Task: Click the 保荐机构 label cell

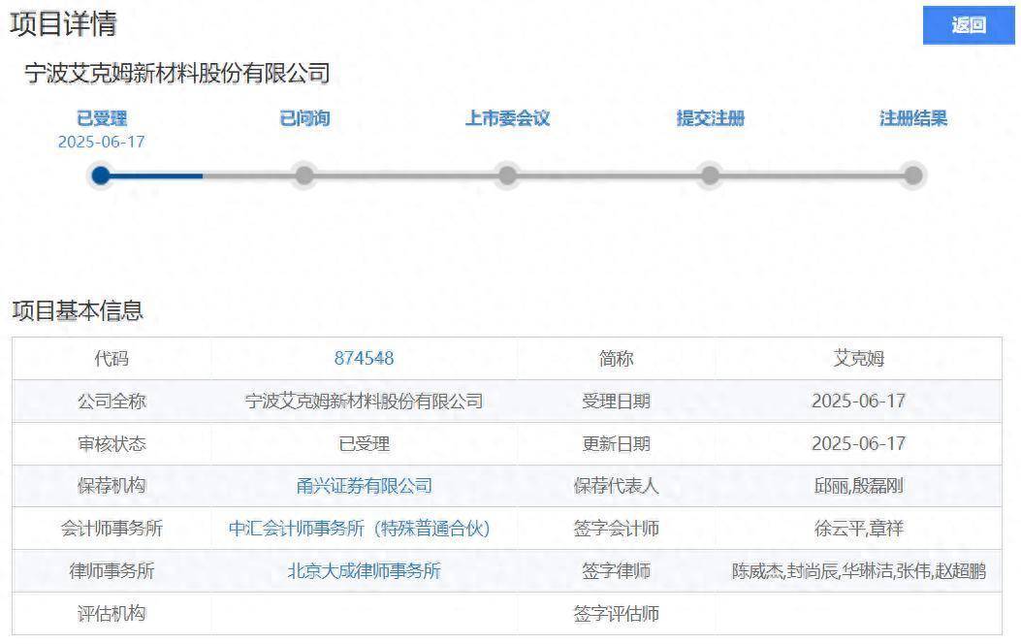Action: [112, 486]
